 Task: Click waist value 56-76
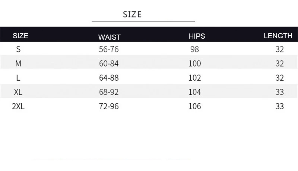pos(109,49)
